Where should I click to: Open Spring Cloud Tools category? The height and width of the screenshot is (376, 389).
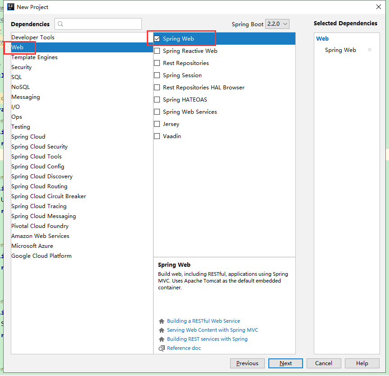coord(82,157)
